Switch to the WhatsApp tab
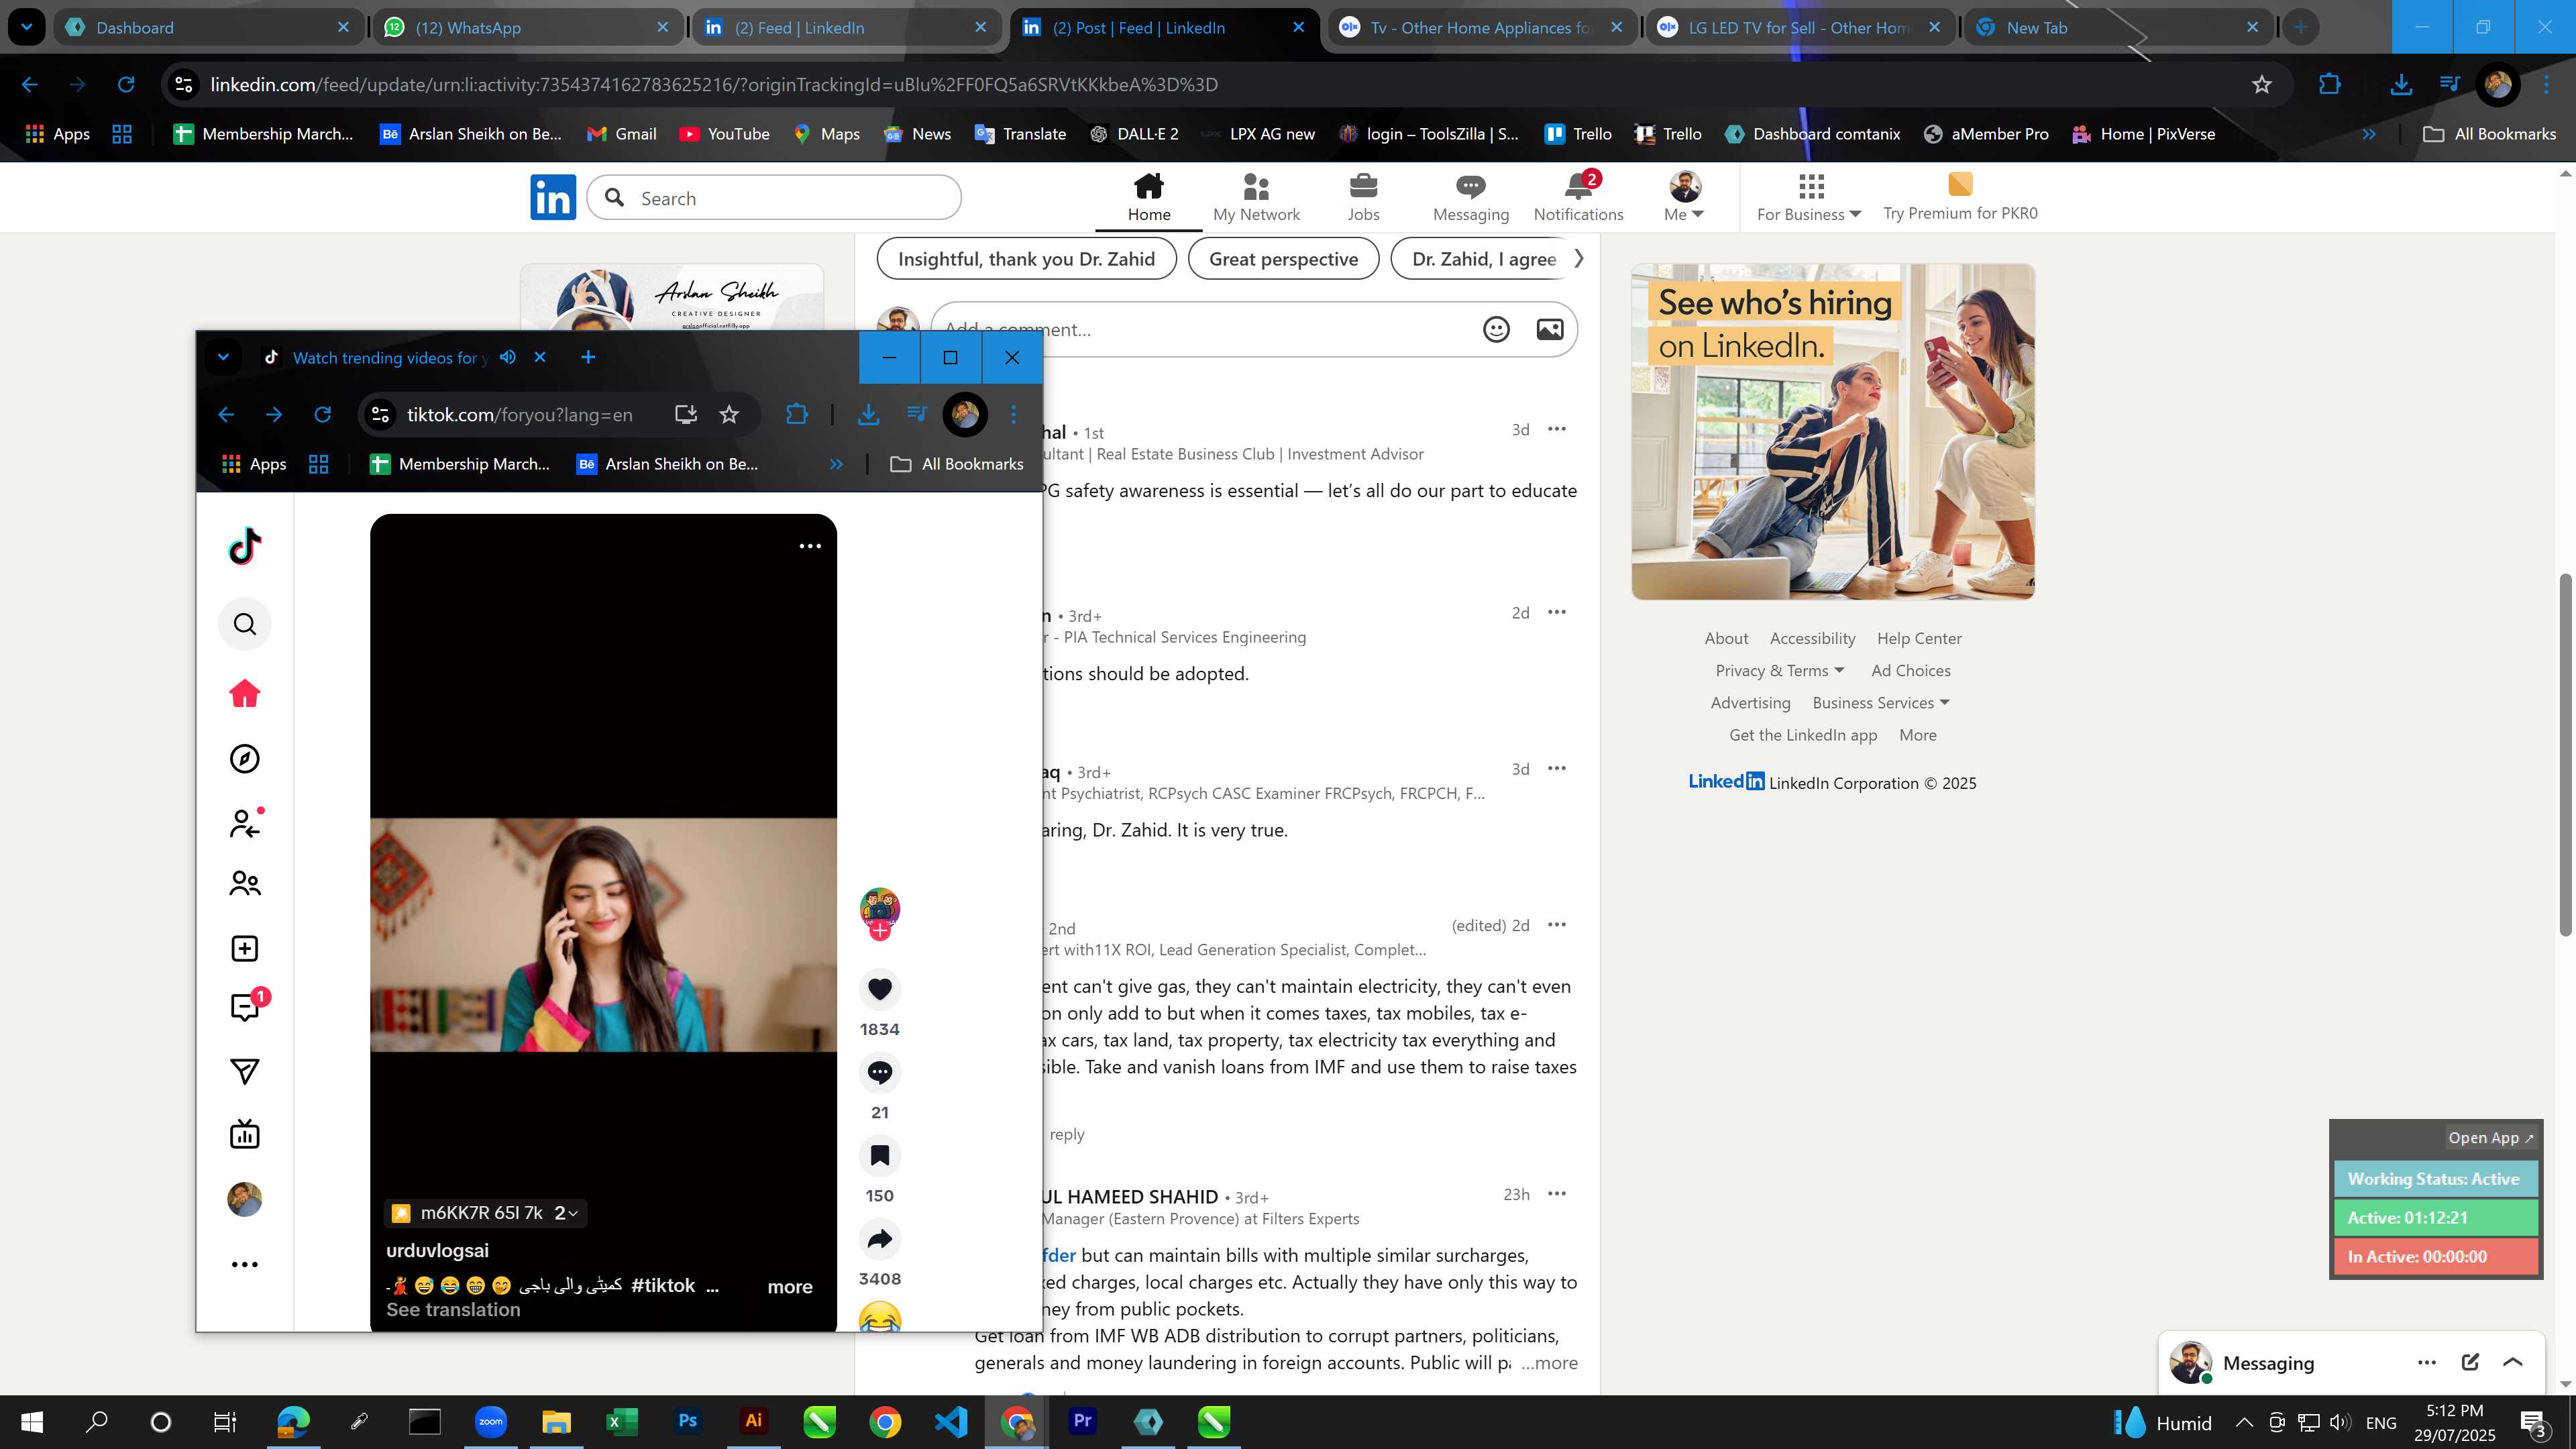This screenshot has width=2576, height=1449. [x=528, y=27]
